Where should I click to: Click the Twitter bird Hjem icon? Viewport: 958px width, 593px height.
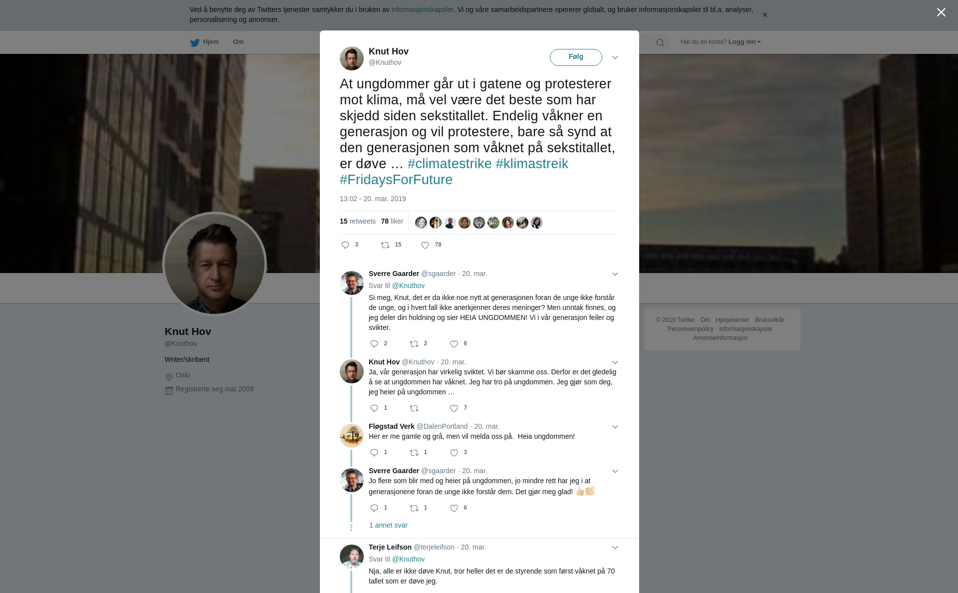point(195,42)
